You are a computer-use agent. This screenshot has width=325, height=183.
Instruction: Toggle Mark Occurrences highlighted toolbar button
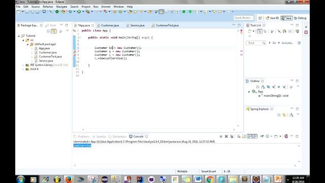click(161, 12)
